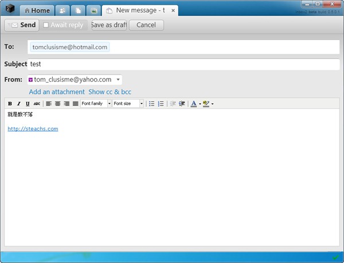344x263 pixels.
Task: Click the http://steachs.com link in body
Action: coord(33,129)
